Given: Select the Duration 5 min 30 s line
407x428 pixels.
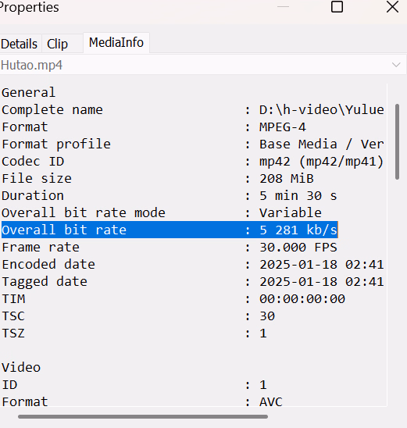Looking at the screenshot, I should point(170,196).
